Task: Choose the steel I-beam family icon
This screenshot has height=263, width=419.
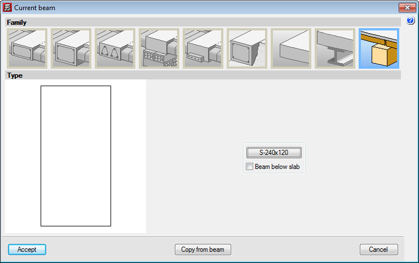Action: coord(335,48)
